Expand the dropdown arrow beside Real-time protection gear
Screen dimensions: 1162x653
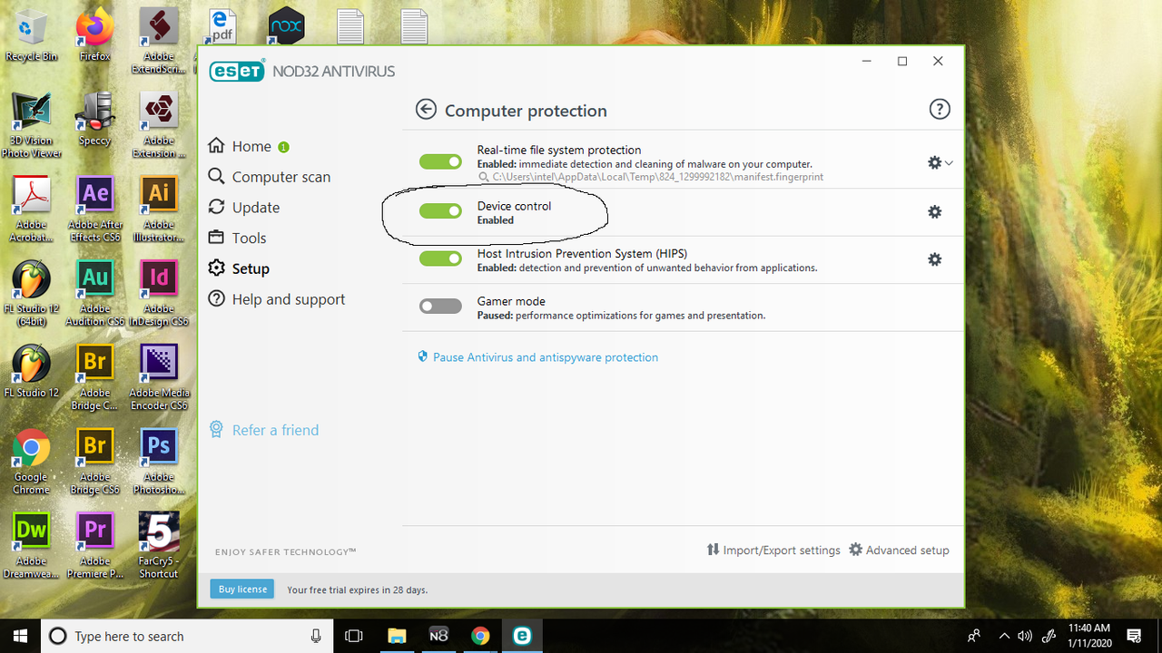[x=949, y=163]
